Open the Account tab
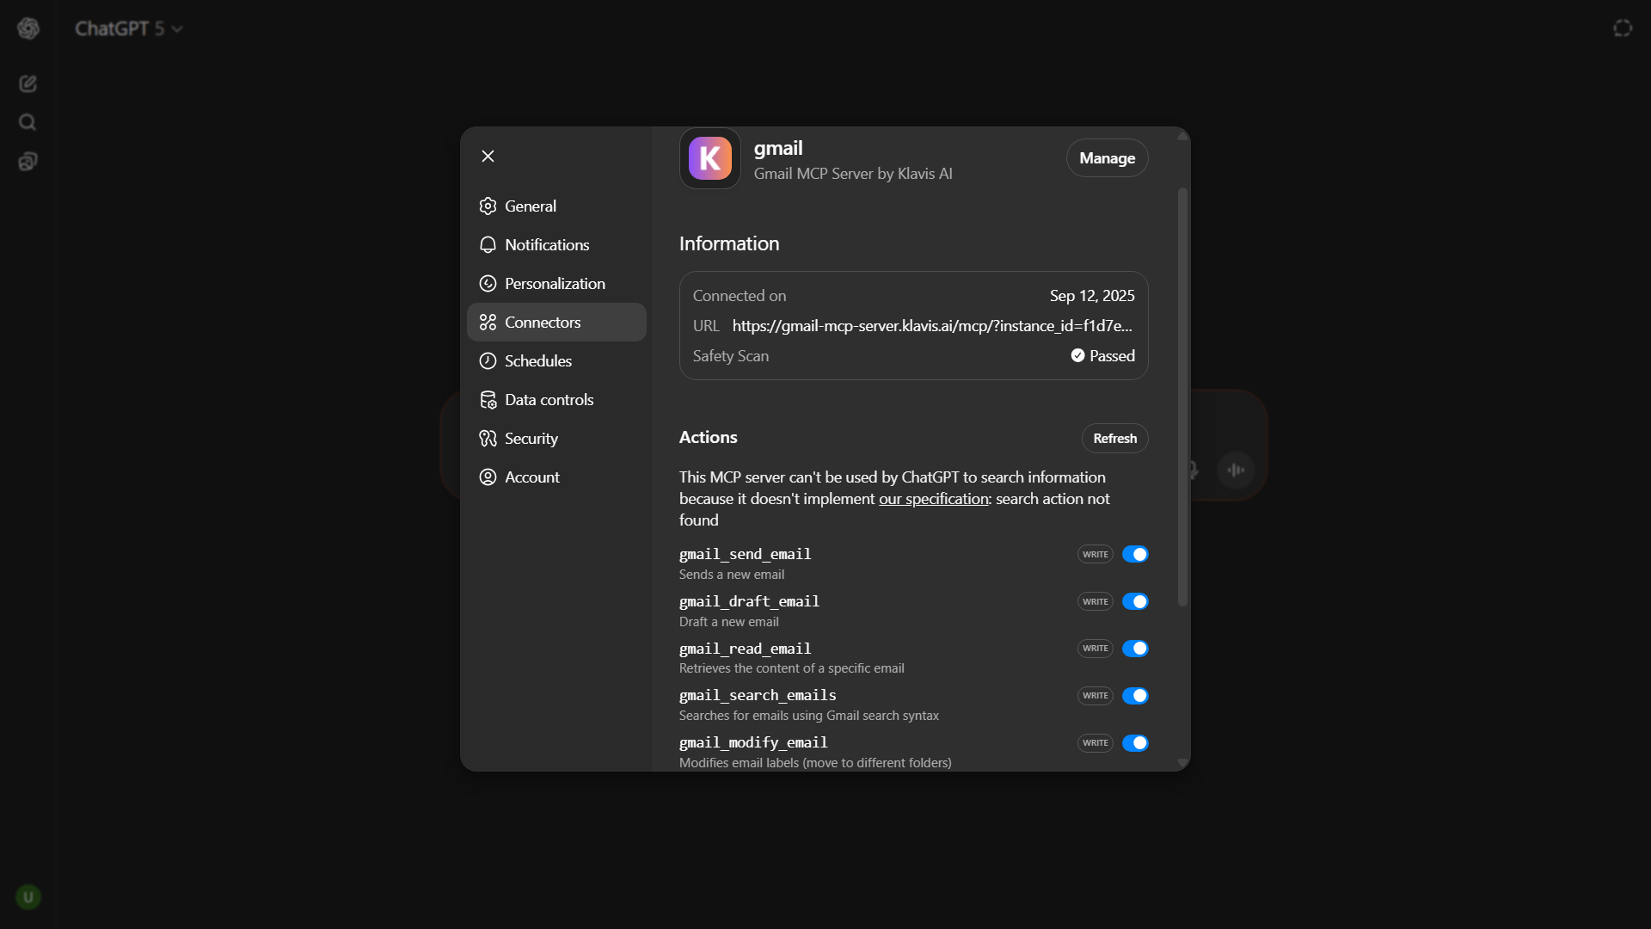The width and height of the screenshot is (1651, 929). pos(556,477)
